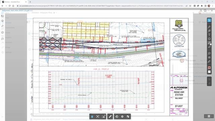The image size is (215, 121).
Task: Choose the callout markup tool
Action: [x=209, y=43]
